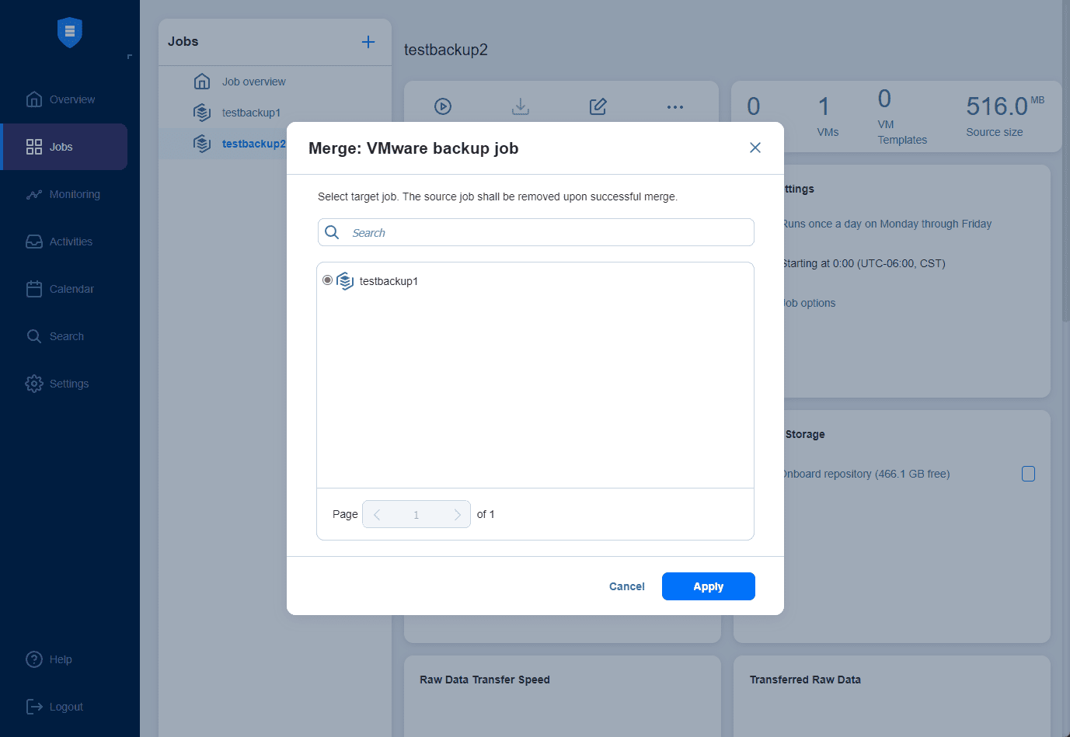The width and height of the screenshot is (1070, 737).
Task: Run the testbackup2 job using the play icon
Action: [443, 106]
